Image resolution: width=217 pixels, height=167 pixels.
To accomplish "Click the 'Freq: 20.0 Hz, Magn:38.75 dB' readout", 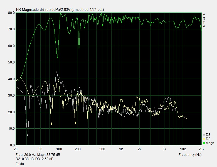I will (38, 155).
